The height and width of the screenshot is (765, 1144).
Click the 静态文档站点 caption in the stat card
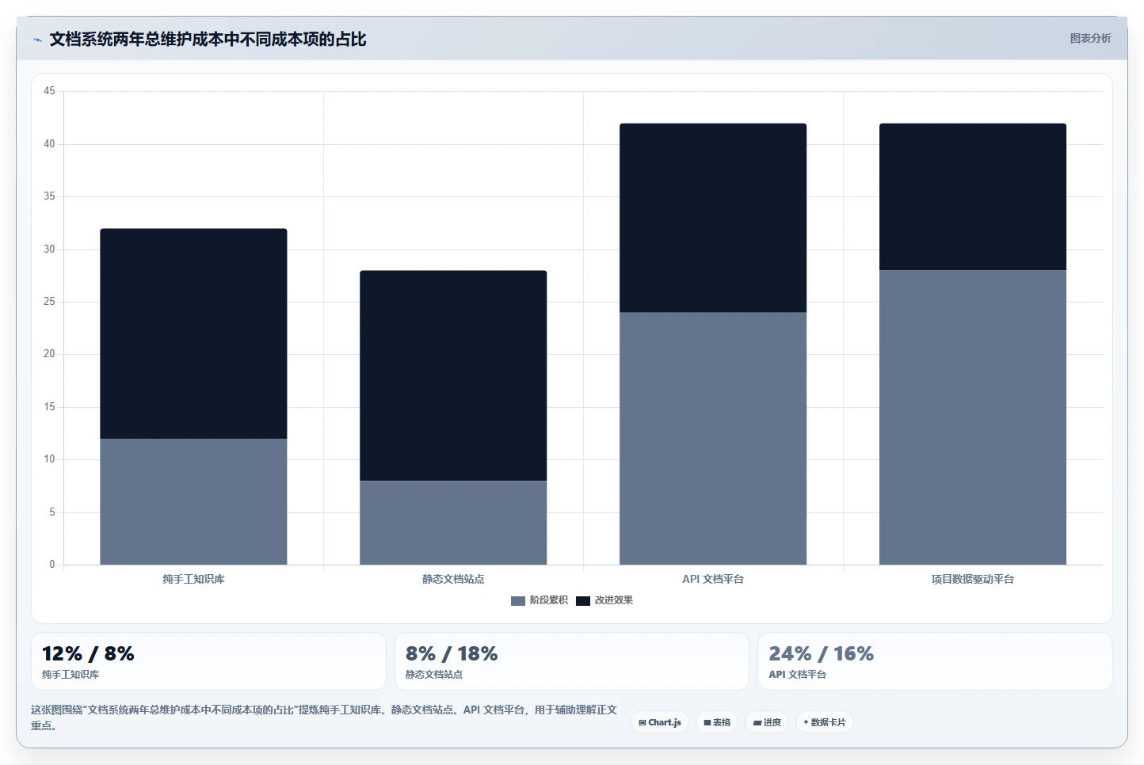coord(434,675)
